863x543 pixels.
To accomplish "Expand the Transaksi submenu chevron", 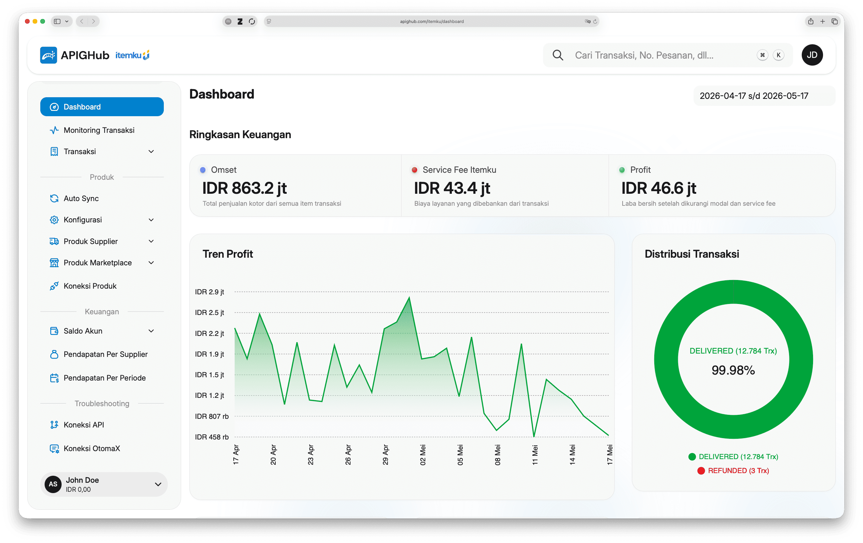I will click(151, 151).
